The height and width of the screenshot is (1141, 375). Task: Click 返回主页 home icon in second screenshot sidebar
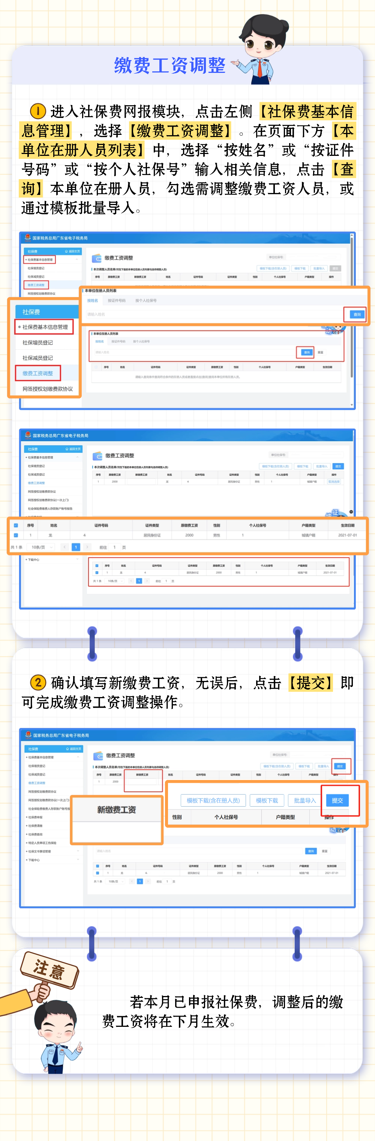pyautogui.click(x=67, y=449)
